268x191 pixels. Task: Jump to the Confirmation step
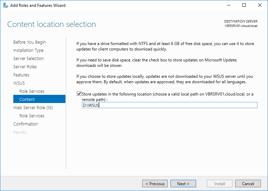pos(26,124)
